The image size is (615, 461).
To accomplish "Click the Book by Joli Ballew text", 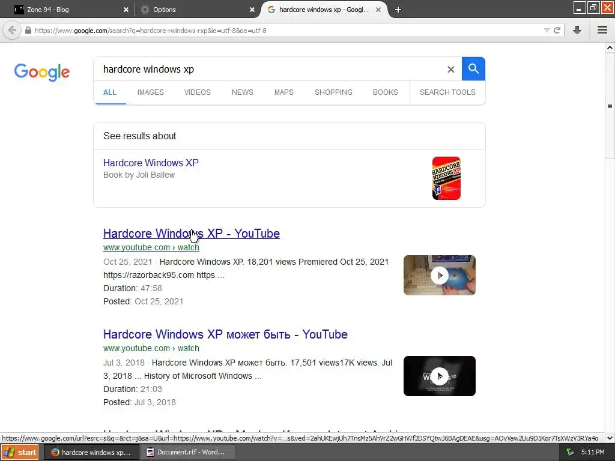I will pos(139,175).
